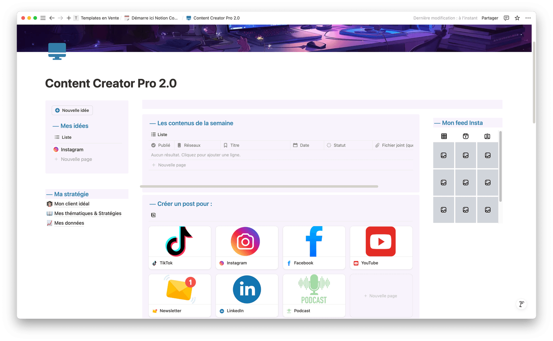
Task: Open the sidebar hamburger menu
Action: 43,18
